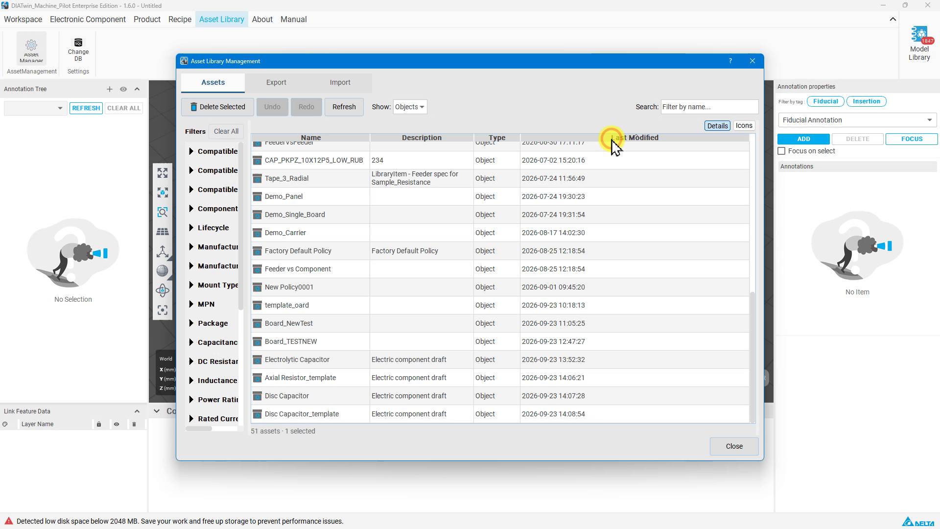Viewport: 940px width, 529px height.
Task: Open the Recipe menu
Action: [180, 20]
